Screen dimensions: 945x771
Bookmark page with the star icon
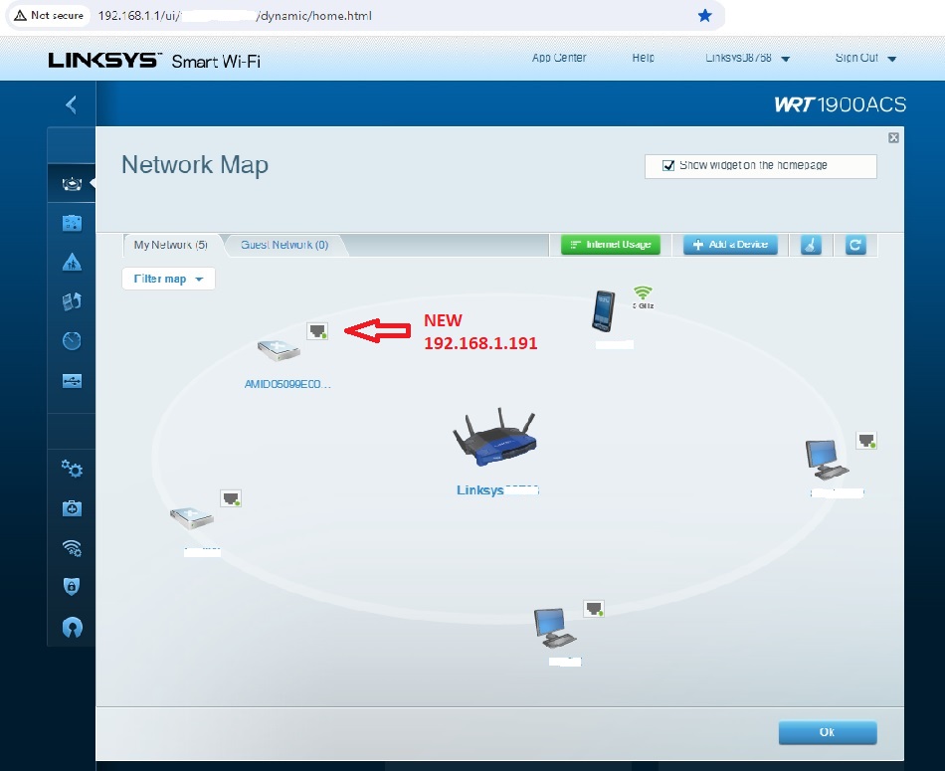click(x=704, y=16)
